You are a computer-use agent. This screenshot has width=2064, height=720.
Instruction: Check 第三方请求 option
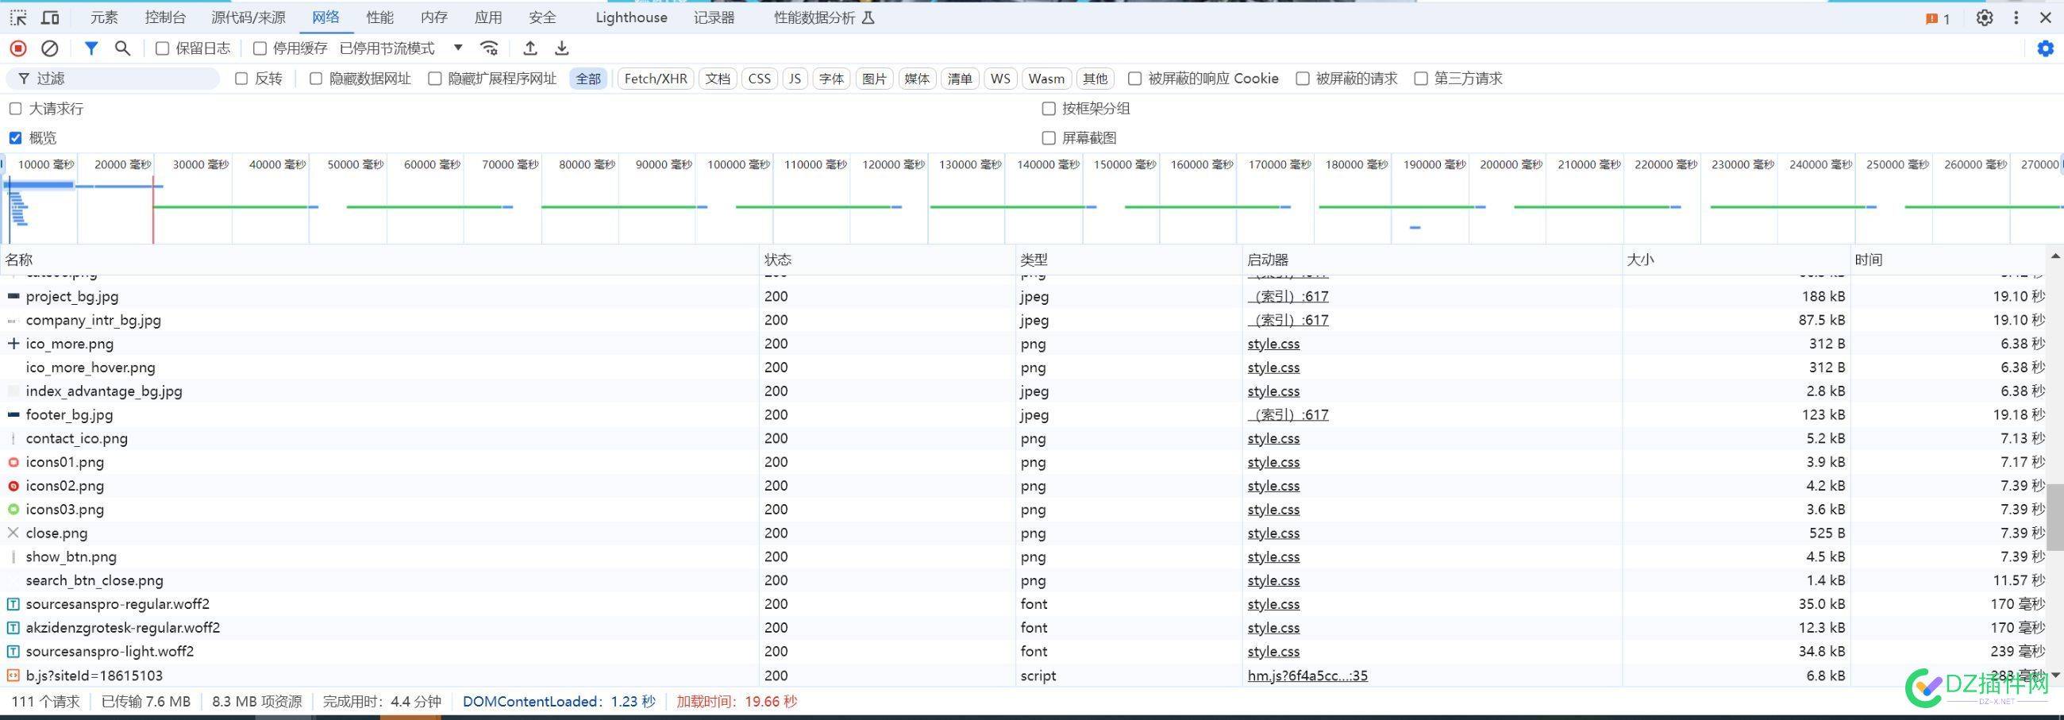click(x=1421, y=79)
